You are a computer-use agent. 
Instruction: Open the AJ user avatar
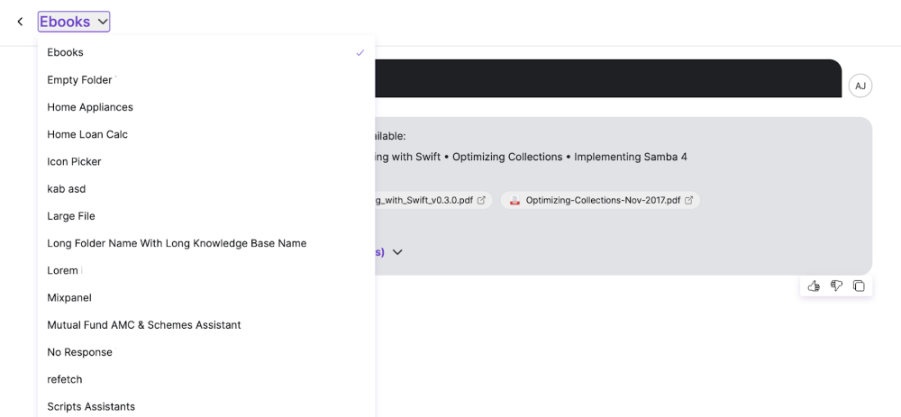tap(860, 86)
